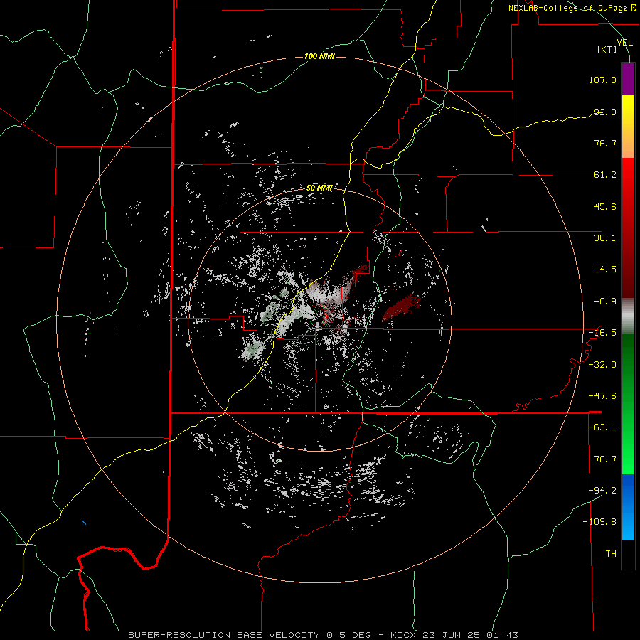
Task: Click the Super-Resolution Base Velocity caption
Action: point(323,635)
